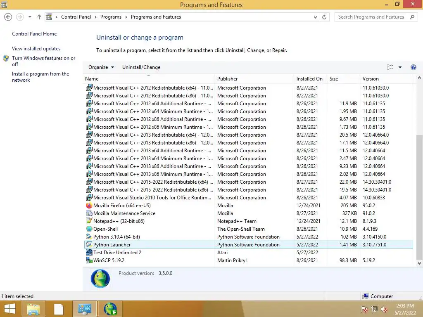The width and height of the screenshot is (423, 317).
Task: Click The Open-Shell Team publisher cell
Action: coord(241,229)
